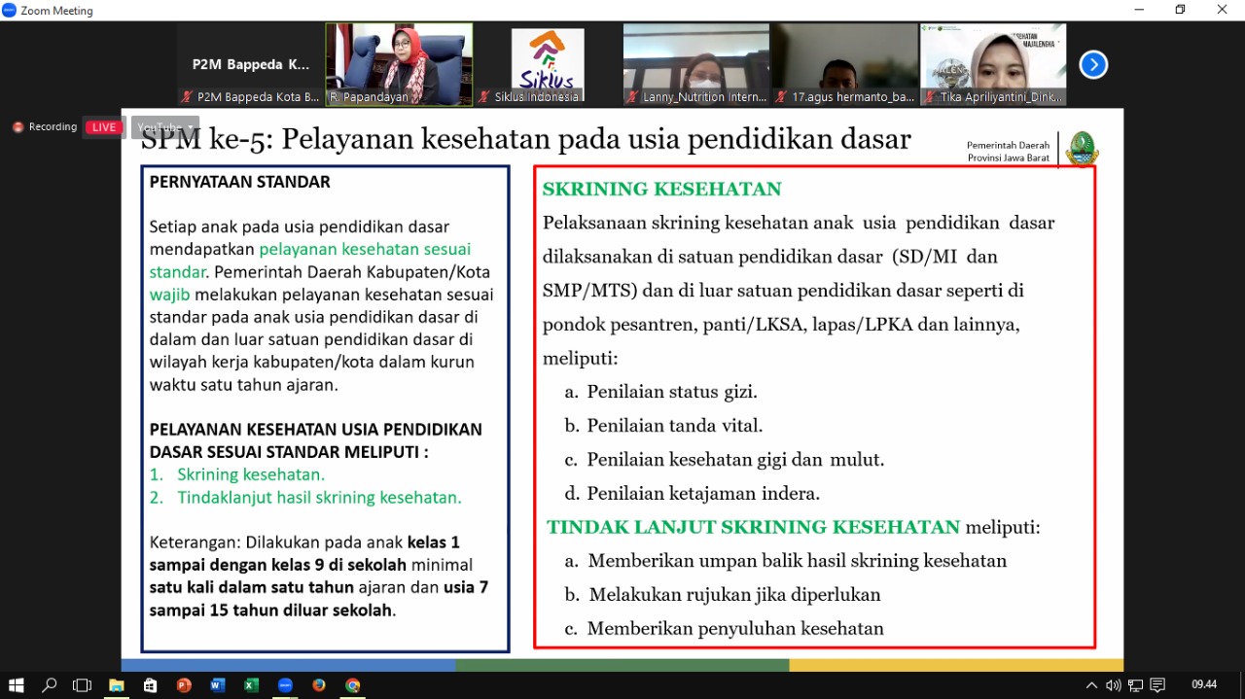Click the 'SKRINING KESEHATAN' heading
Screen dimensions: 1245x699
click(662, 190)
